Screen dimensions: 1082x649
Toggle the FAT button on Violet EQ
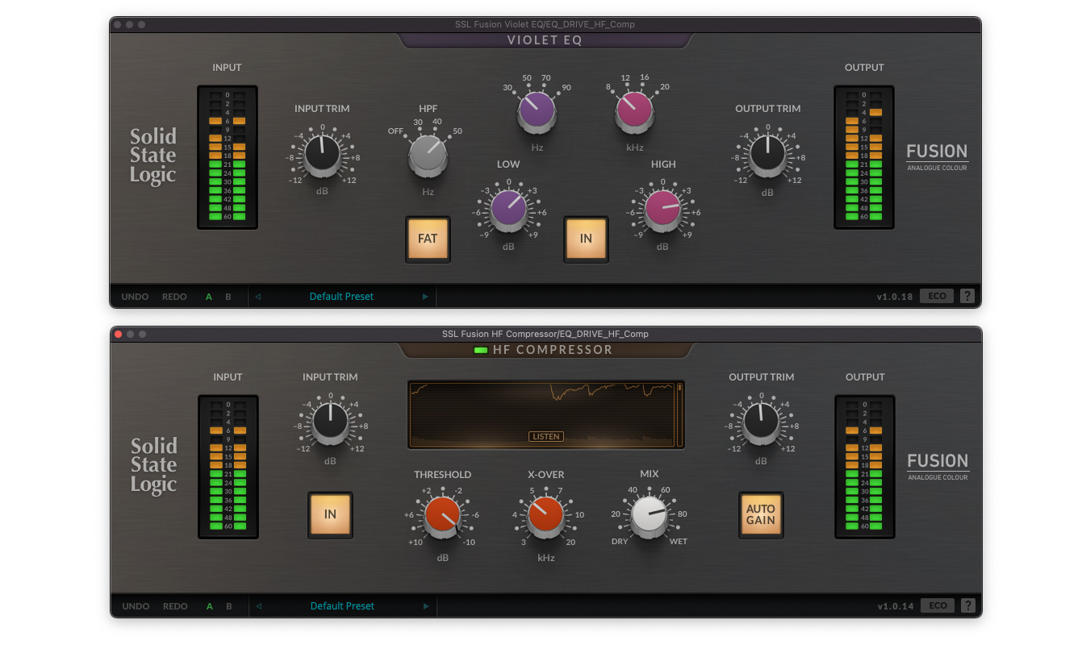428,239
